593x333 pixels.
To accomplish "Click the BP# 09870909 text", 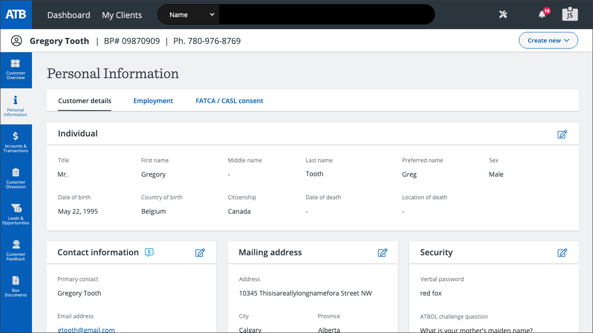I will (132, 41).
